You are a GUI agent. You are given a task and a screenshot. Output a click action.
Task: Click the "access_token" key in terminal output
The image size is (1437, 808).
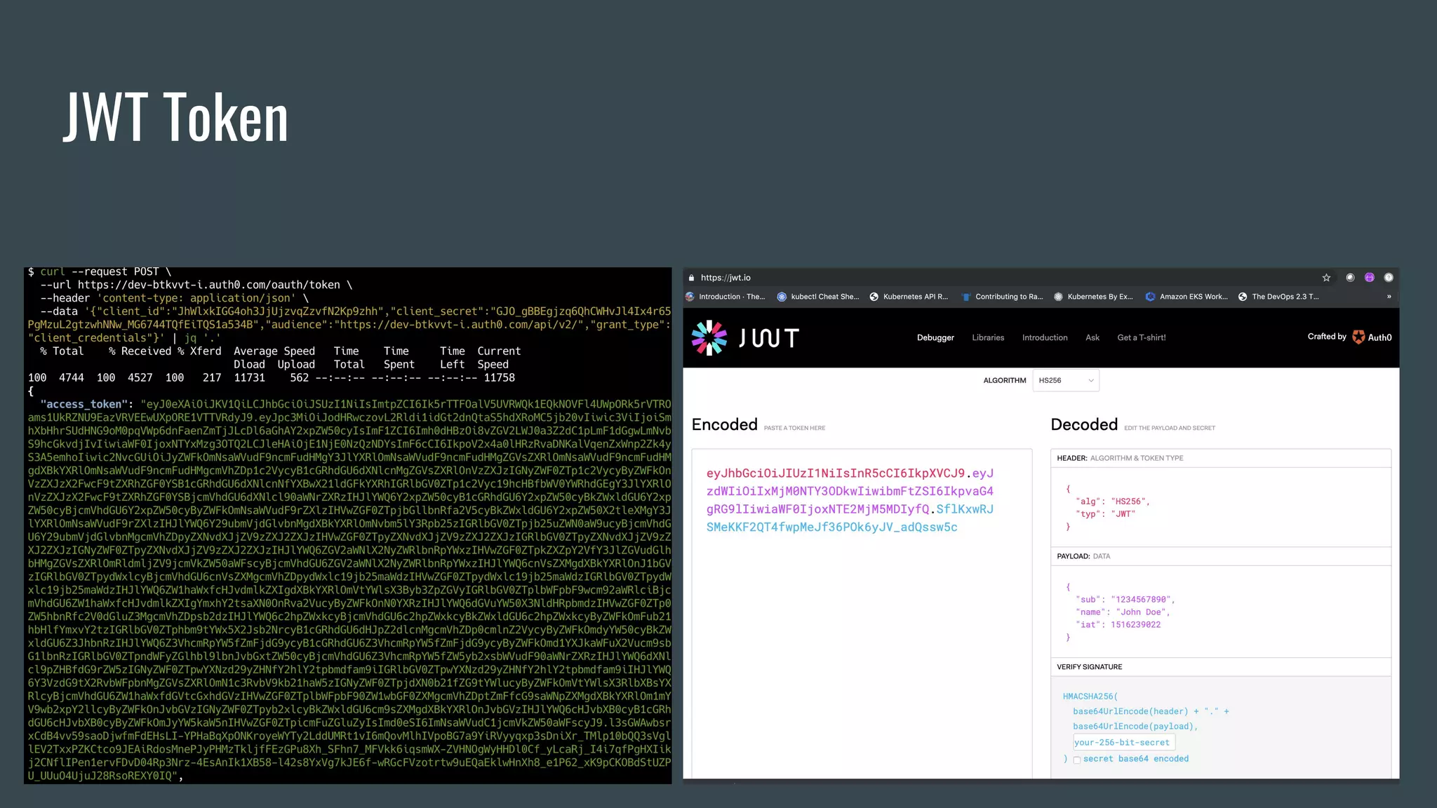pos(84,404)
